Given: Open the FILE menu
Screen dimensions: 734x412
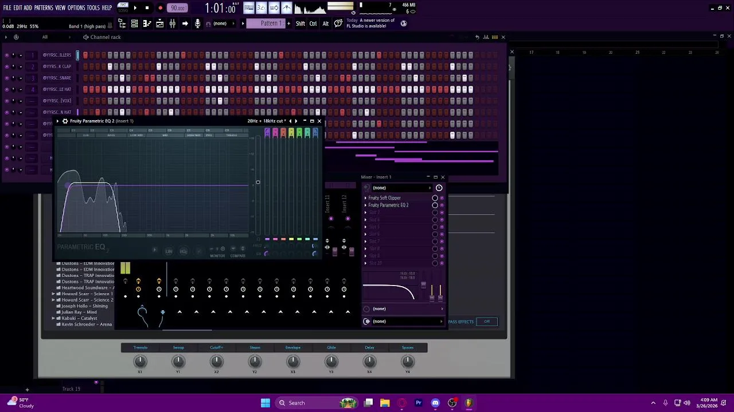Looking at the screenshot, I should tap(7, 8).
